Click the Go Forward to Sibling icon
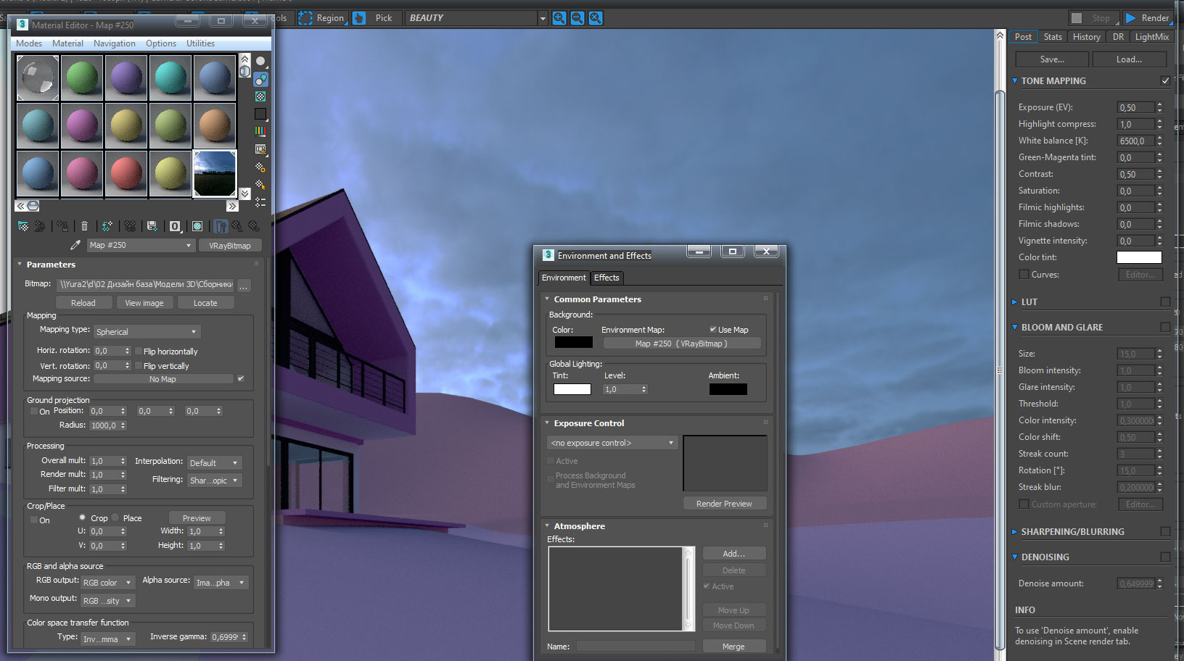Screen dimensions: 1184x661 point(254,226)
